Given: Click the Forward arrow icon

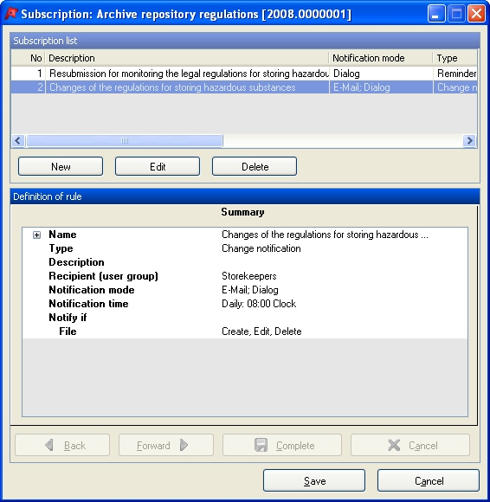Looking at the screenshot, I should coord(184,445).
